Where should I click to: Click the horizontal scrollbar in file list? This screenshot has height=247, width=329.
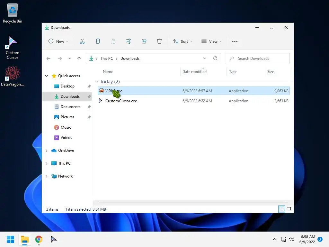[x=193, y=203]
